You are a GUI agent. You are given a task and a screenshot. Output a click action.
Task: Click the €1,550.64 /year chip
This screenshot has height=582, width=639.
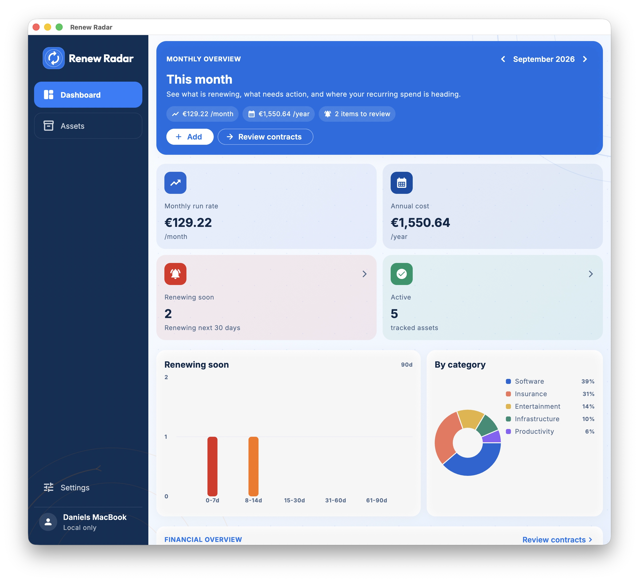tap(279, 114)
